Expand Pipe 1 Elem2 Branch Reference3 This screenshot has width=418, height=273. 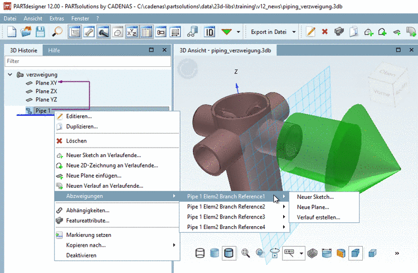click(235, 217)
